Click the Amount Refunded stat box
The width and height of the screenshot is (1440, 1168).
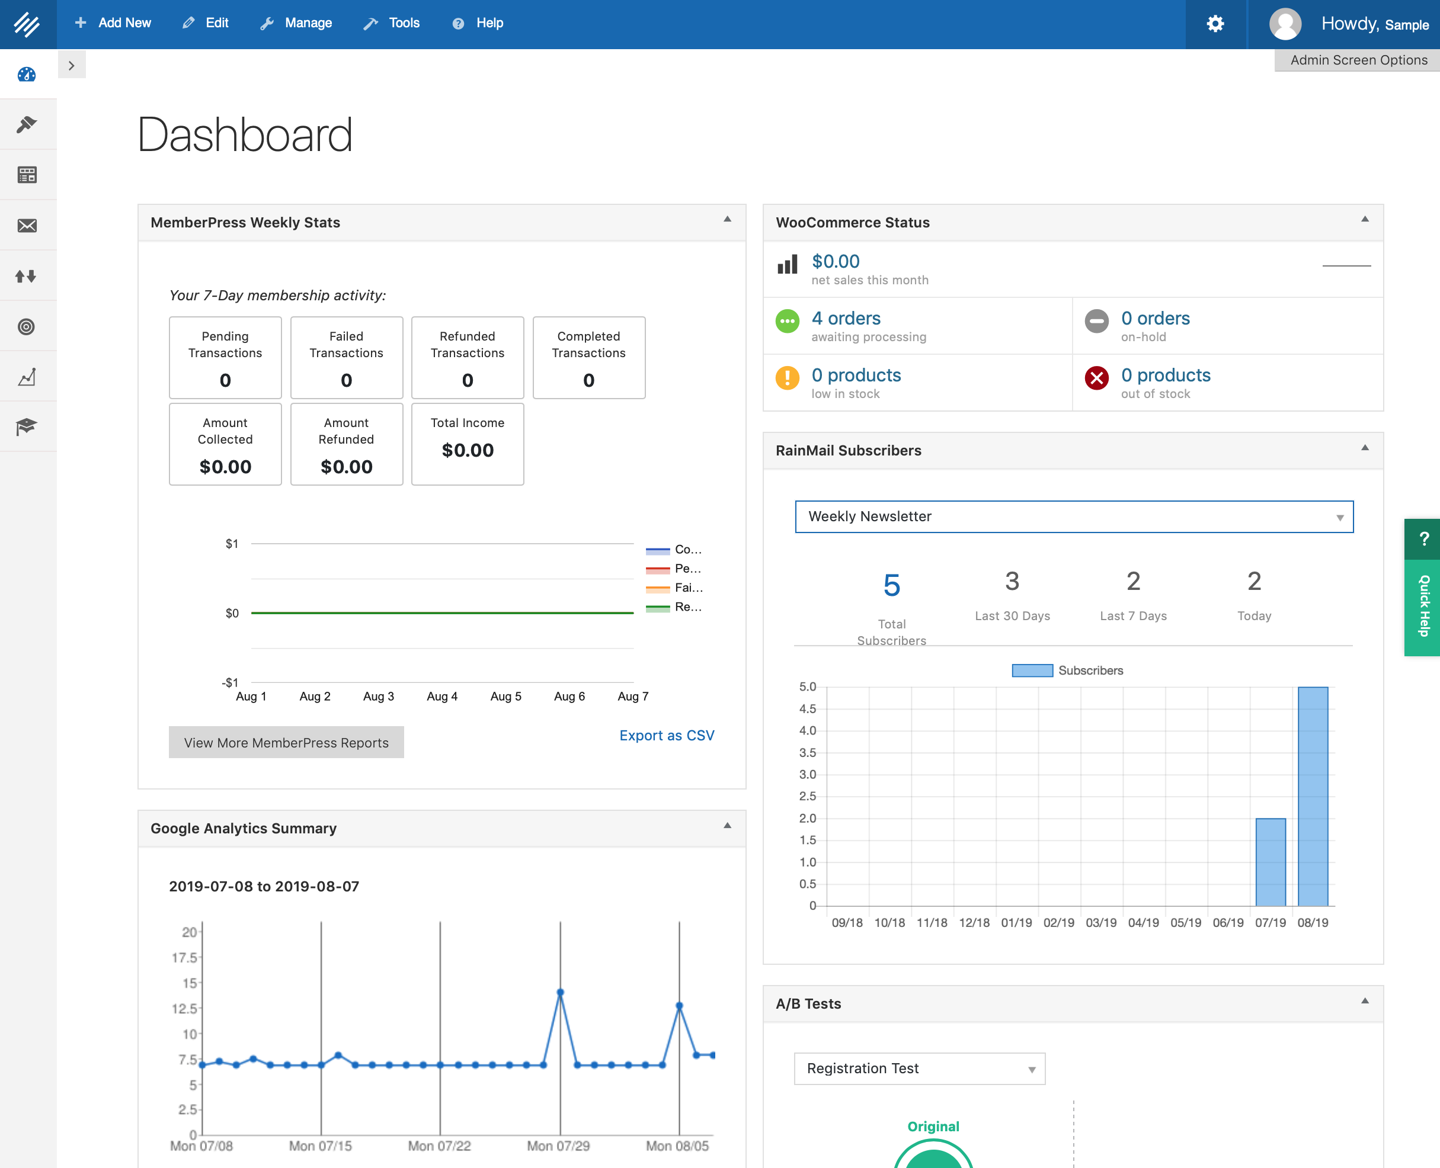[x=347, y=444]
